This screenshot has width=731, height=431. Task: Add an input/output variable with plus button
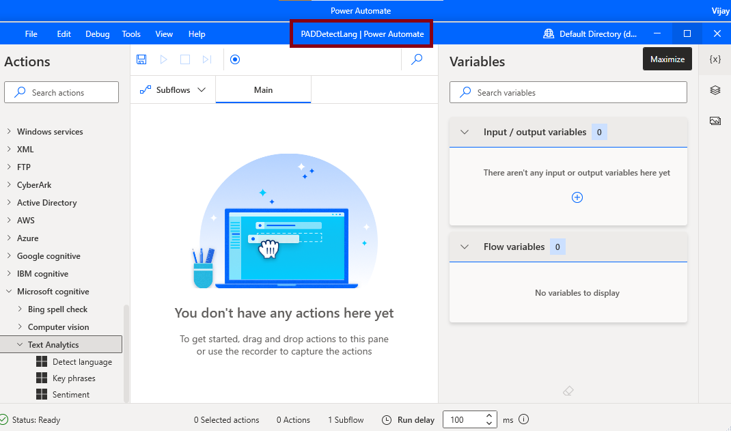(577, 197)
